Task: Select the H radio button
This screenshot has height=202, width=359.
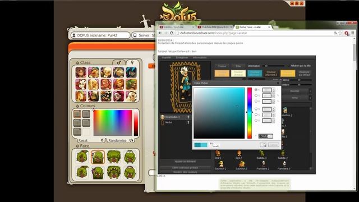Action: (x=256, y=90)
